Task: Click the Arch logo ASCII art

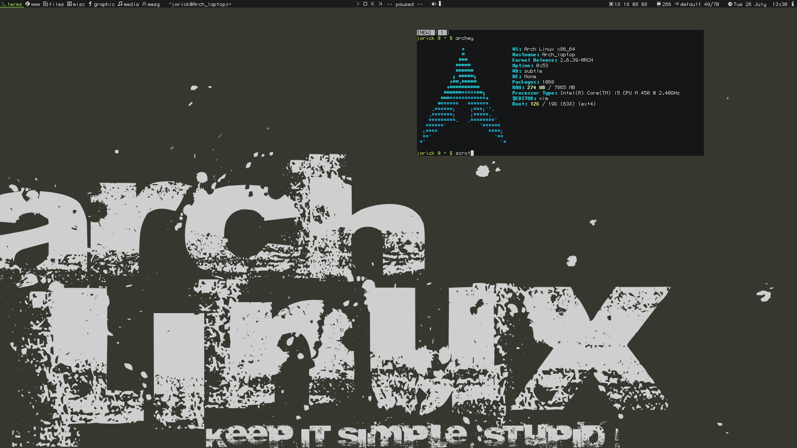Action: (463, 96)
